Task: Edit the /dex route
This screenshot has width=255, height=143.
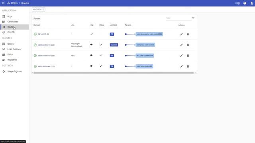Action: [x=181, y=56]
